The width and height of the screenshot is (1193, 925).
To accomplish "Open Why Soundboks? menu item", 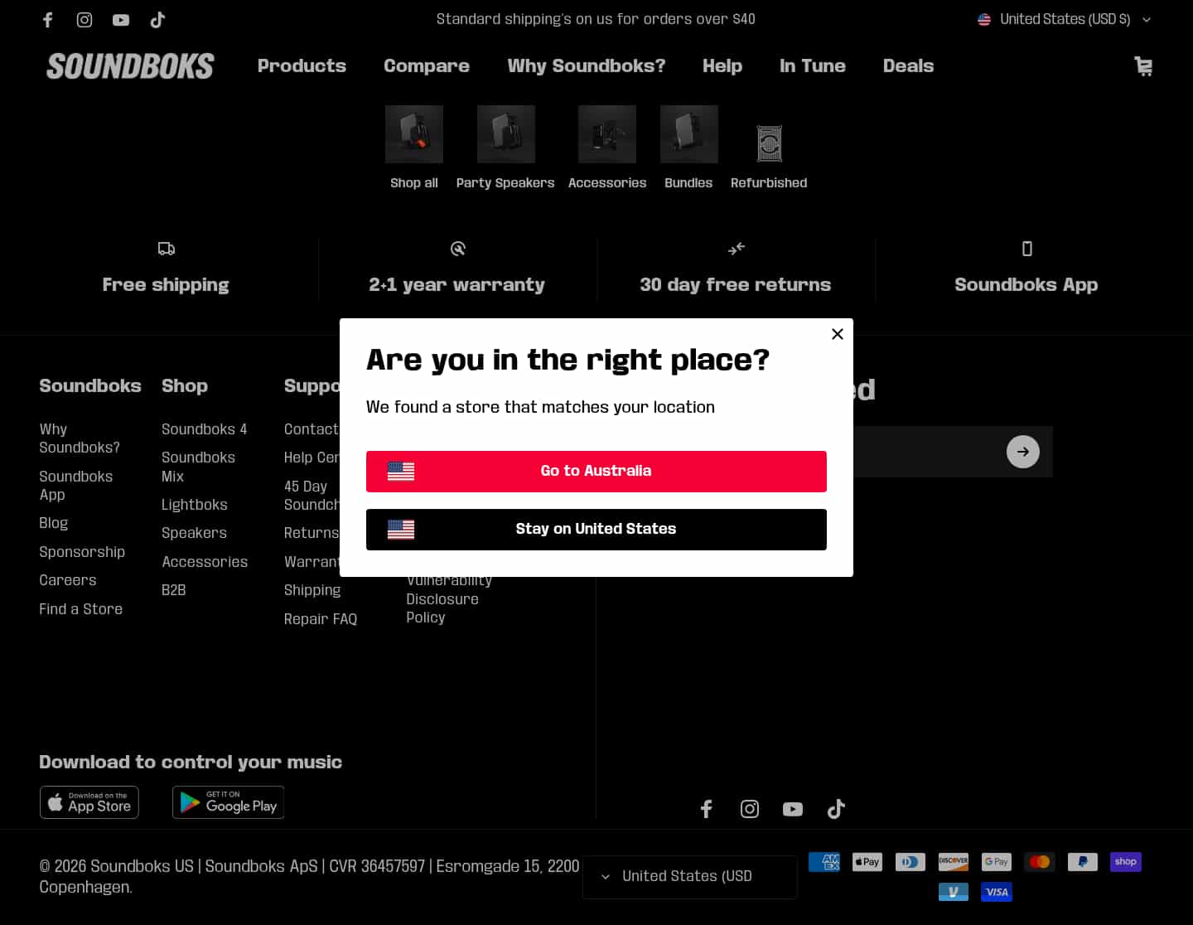I will pos(587,66).
